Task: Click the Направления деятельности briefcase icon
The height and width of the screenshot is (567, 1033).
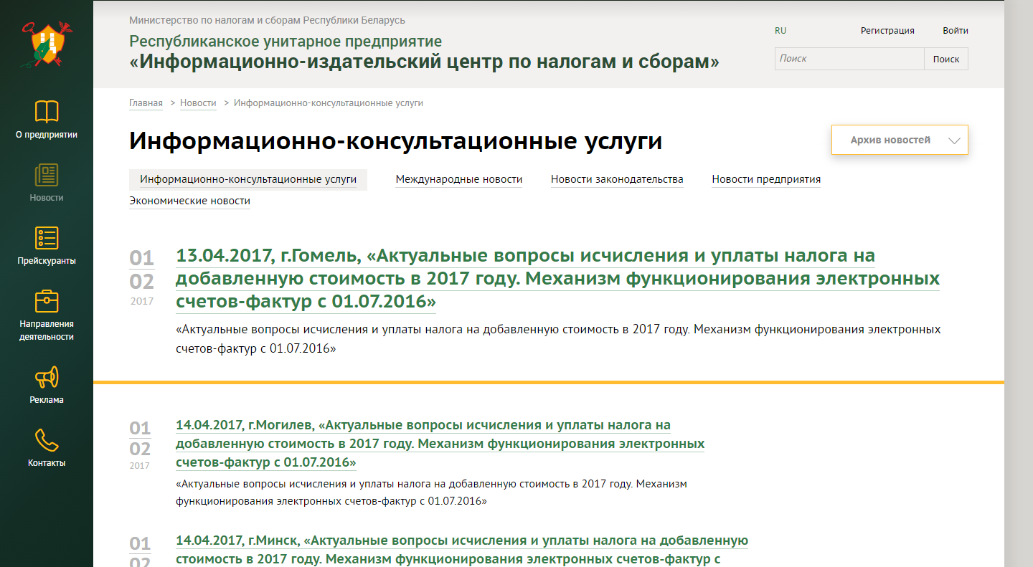Action: point(47,301)
